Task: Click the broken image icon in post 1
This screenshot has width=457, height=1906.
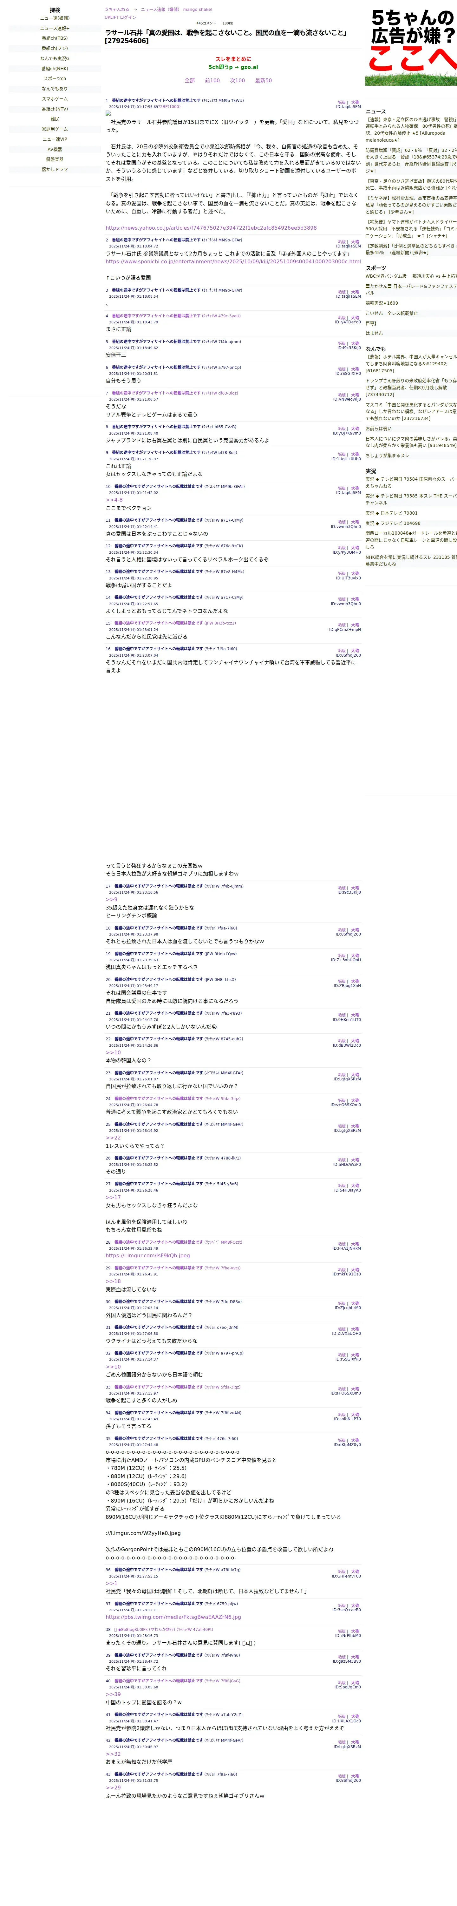Action: point(108,113)
